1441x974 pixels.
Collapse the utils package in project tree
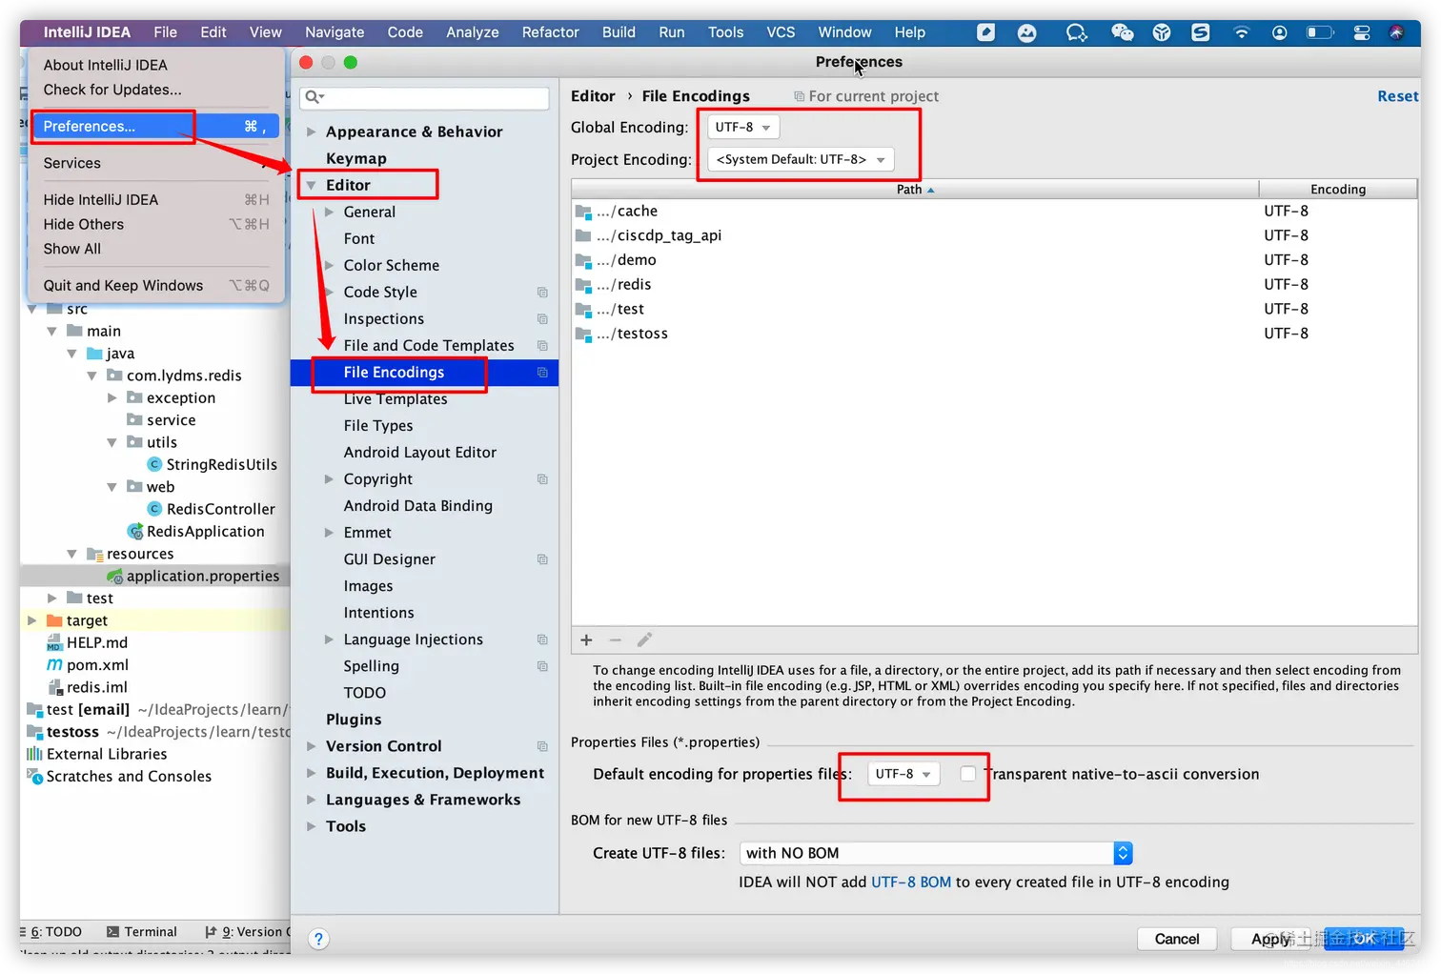(112, 442)
